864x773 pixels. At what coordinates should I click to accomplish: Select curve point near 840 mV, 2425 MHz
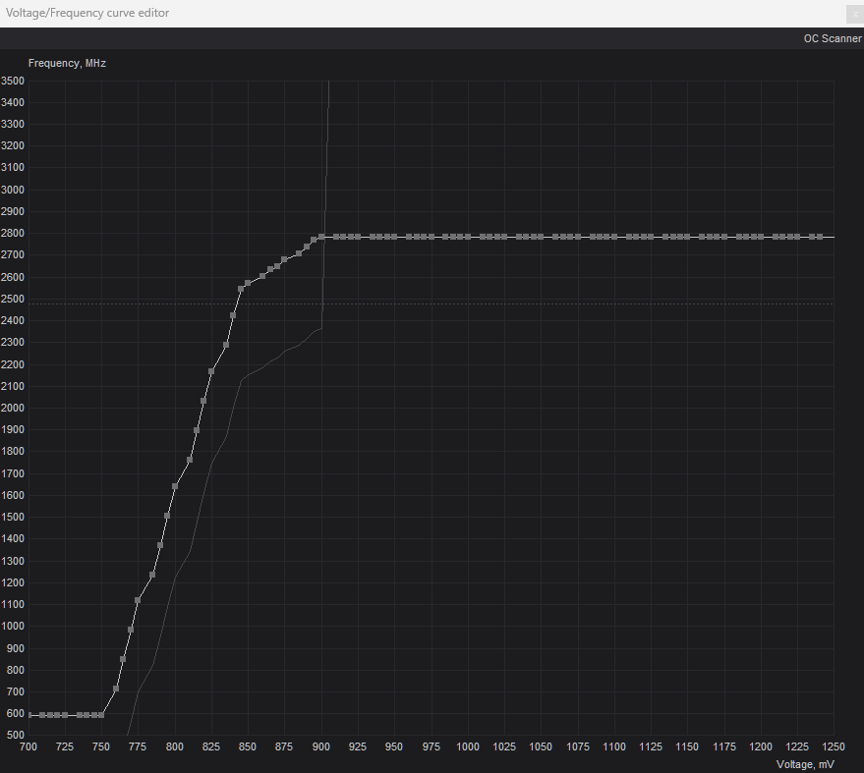[x=233, y=315]
